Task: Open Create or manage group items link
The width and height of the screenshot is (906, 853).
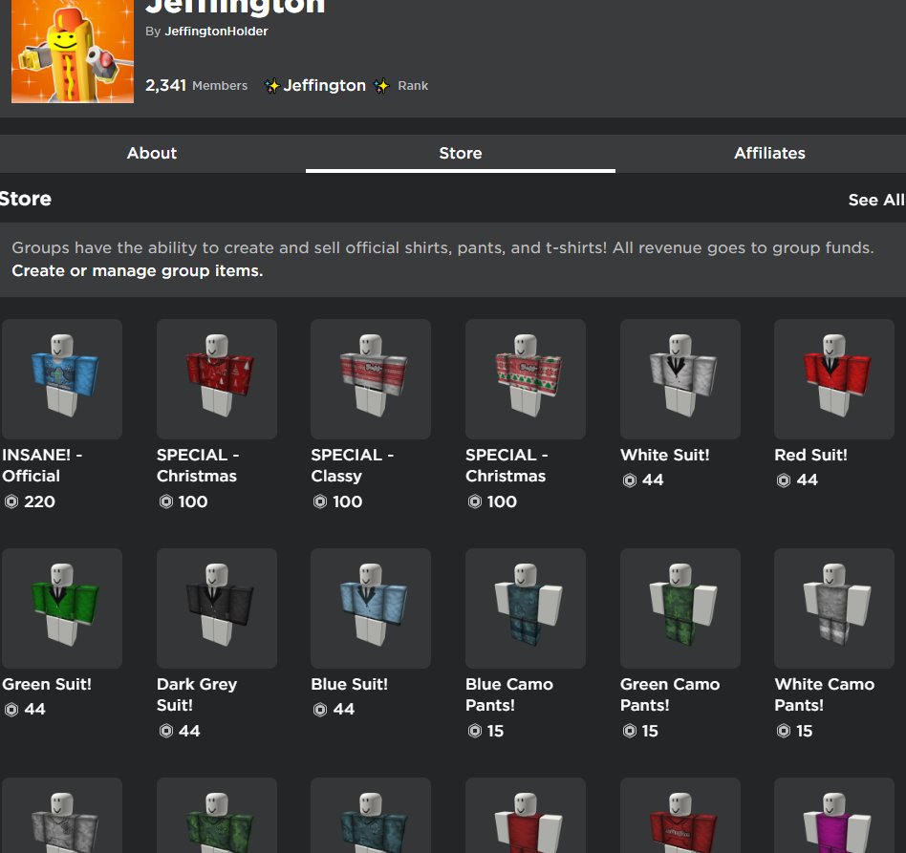Action: 138,271
